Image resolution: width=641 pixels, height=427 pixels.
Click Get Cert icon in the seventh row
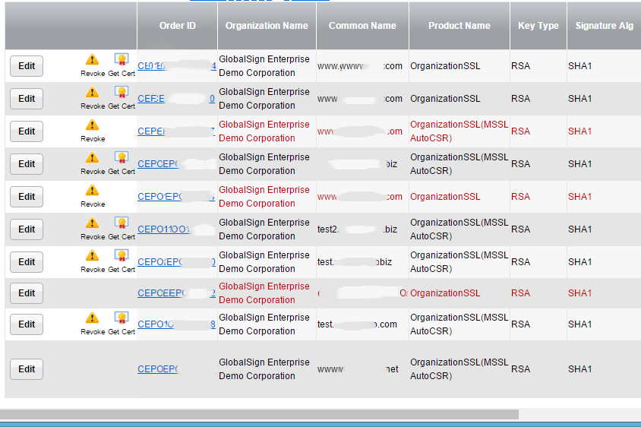[x=121, y=256]
